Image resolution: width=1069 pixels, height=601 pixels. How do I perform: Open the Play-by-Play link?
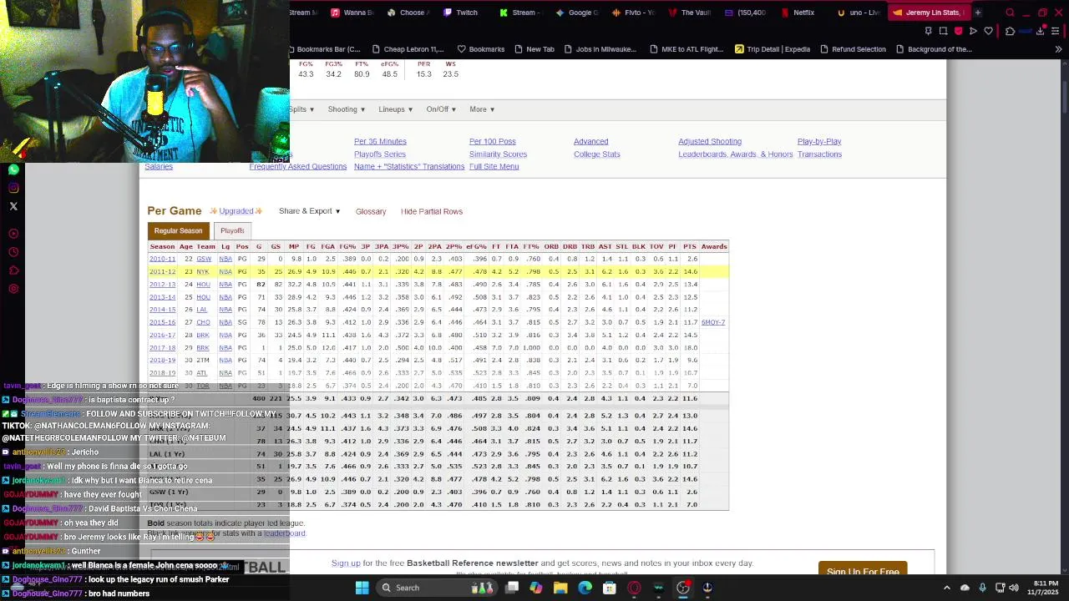click(x=819, y=142)
